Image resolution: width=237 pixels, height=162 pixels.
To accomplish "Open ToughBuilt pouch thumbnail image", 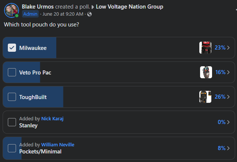I will (x=205, y=97).
